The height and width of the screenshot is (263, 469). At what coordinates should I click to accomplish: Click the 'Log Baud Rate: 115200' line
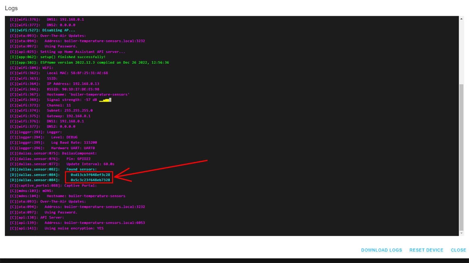[74, 142]
